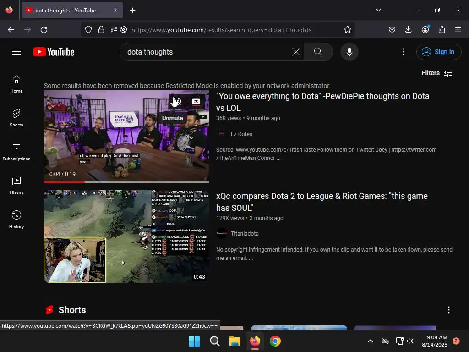Viewport: 469px width, 352px height.
Task: Open the Ez Dotes channel
Action: click(x=241, y=134)
